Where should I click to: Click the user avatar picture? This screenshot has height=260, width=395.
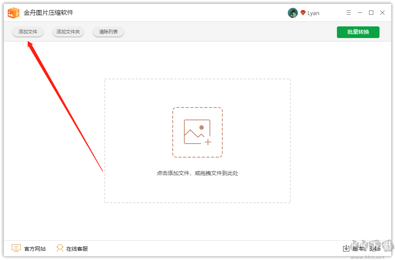pyautogui.click(x=293, y=12)
